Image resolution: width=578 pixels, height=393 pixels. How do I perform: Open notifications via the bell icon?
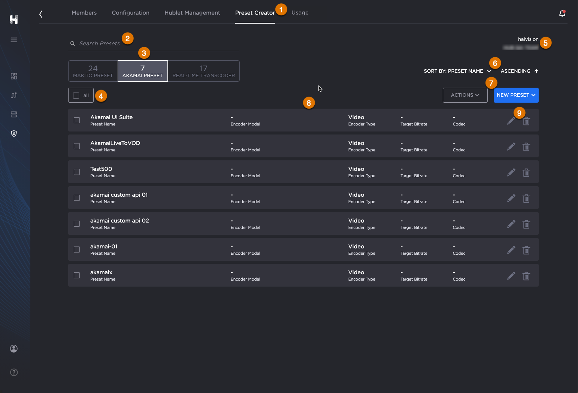click(x=562, y=13)
